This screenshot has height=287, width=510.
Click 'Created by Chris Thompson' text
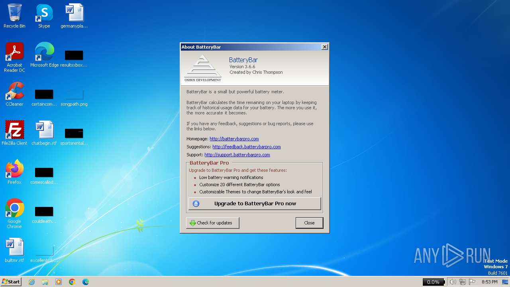click(x=256, y=72)
